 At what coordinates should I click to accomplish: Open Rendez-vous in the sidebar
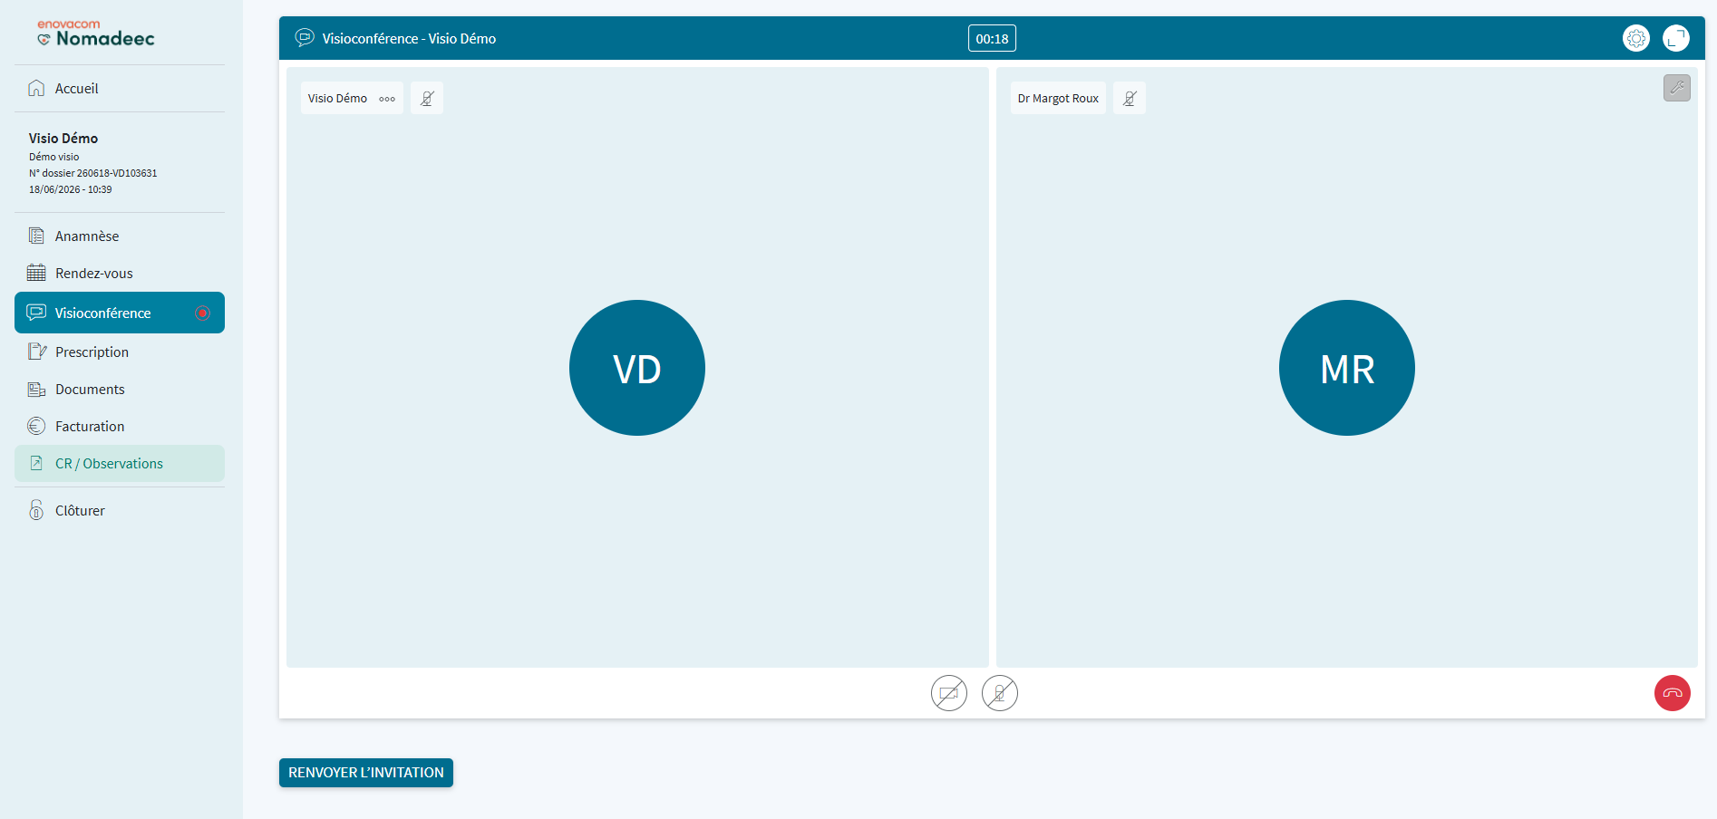[120, 273]
